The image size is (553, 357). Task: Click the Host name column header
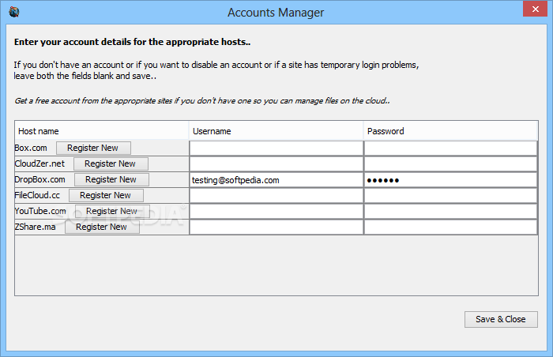[102, 131]
